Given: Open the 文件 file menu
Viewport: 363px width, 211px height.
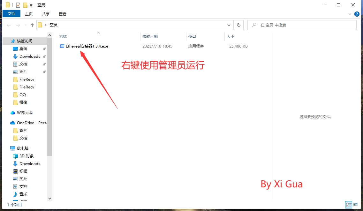Looking at the screenshot, I should [11, 14].
